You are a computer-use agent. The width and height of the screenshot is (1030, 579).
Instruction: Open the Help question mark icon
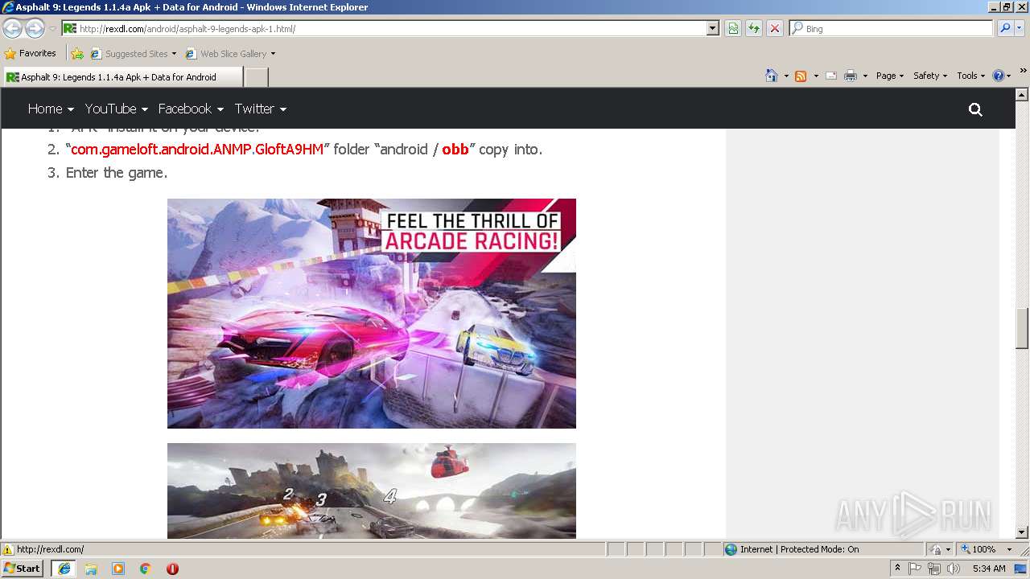coord(998,76)
